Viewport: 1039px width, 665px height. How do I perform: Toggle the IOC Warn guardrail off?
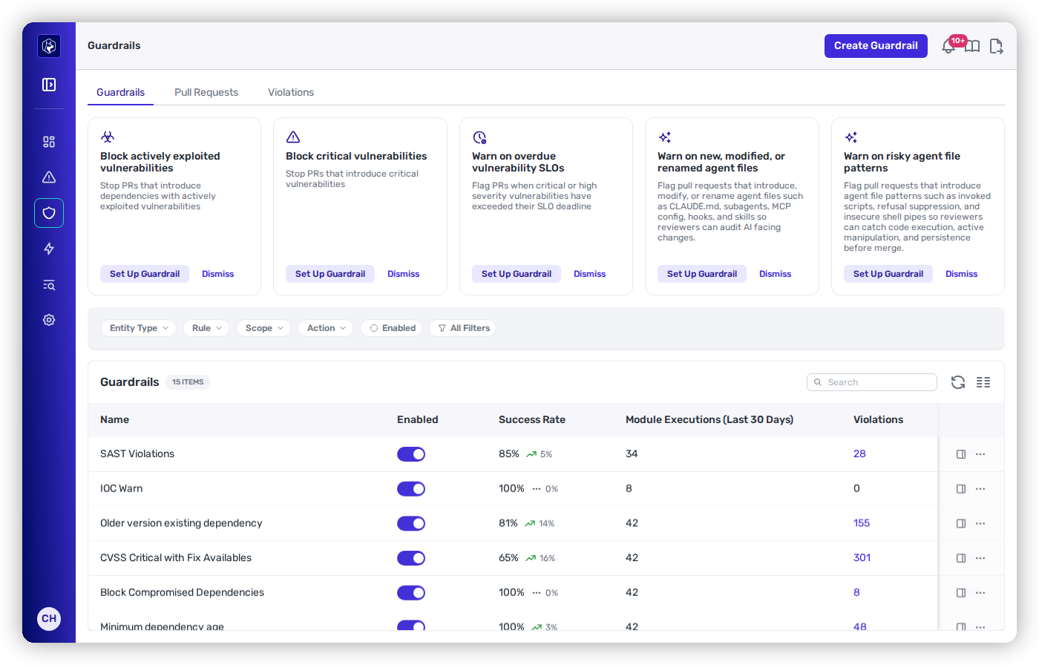point(411,489)
